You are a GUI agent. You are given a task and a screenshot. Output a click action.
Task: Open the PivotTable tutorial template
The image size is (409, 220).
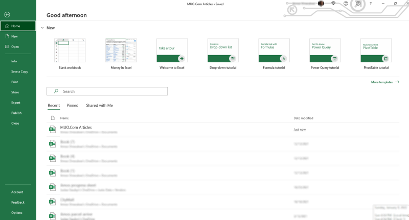(376, 54)
